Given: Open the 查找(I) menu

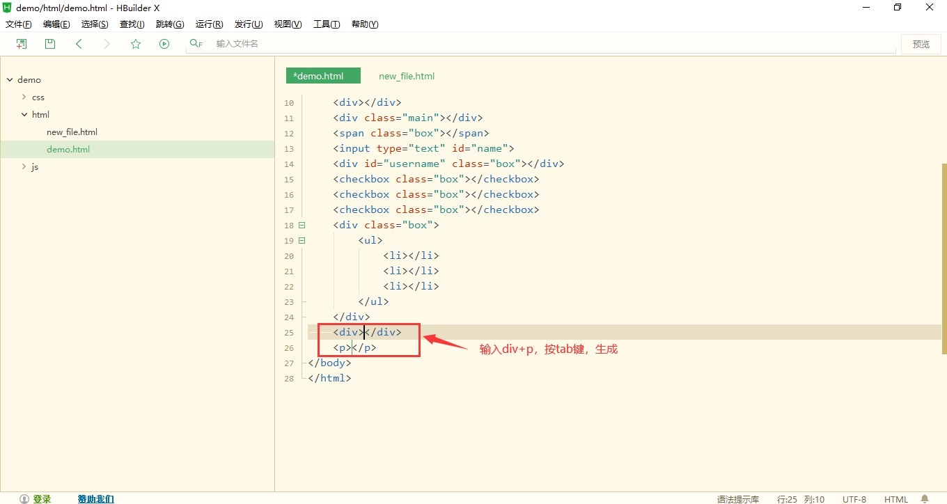Looking at the screenshot, I should coord(132,24).
